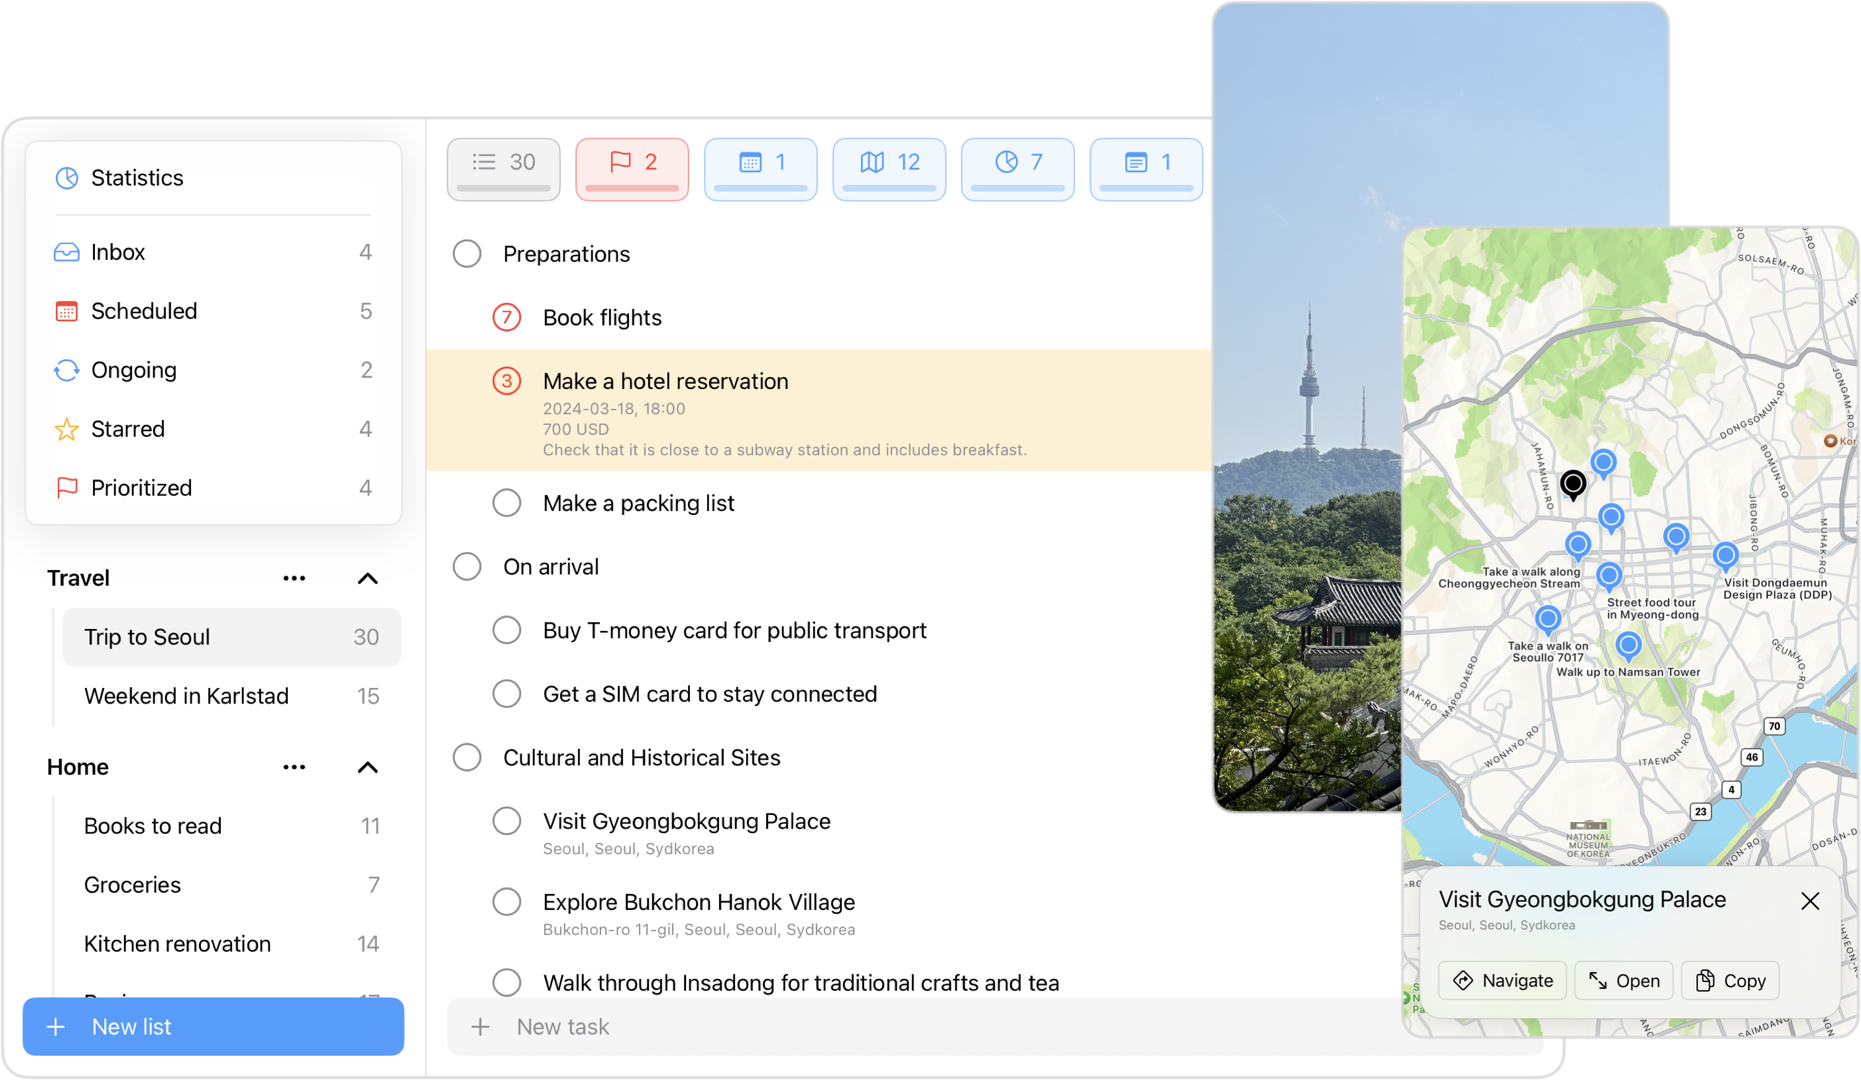Close the Gyeongbokgung Palace map popup

(x=1810, y=901)
